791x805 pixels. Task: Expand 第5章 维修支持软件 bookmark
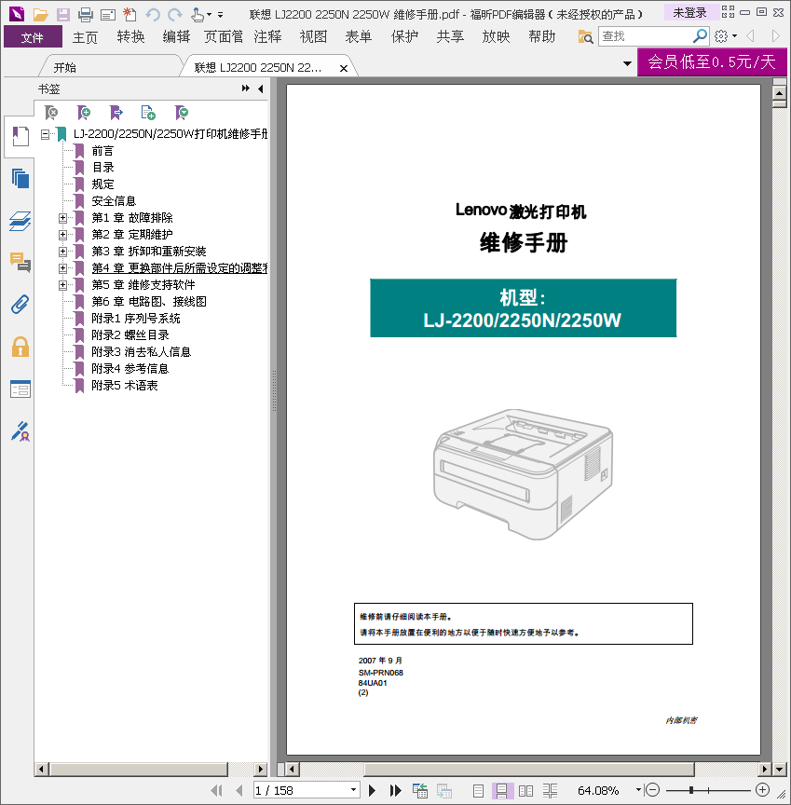(x=62, y=285)
